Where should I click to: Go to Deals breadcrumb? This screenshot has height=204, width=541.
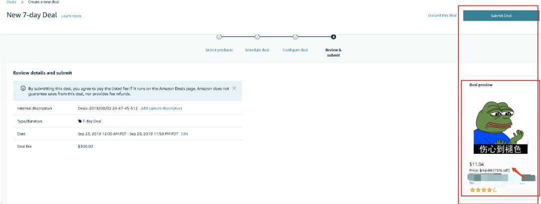click(12, 2)
